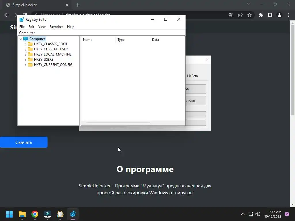Select HKEY_USERS in the tree
The width and height of the screenshot is (295, 221).
44,59
